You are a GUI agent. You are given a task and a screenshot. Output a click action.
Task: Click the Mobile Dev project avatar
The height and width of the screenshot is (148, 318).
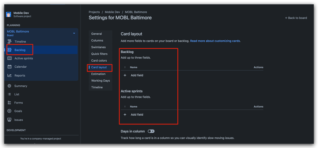tap(9, 15)
